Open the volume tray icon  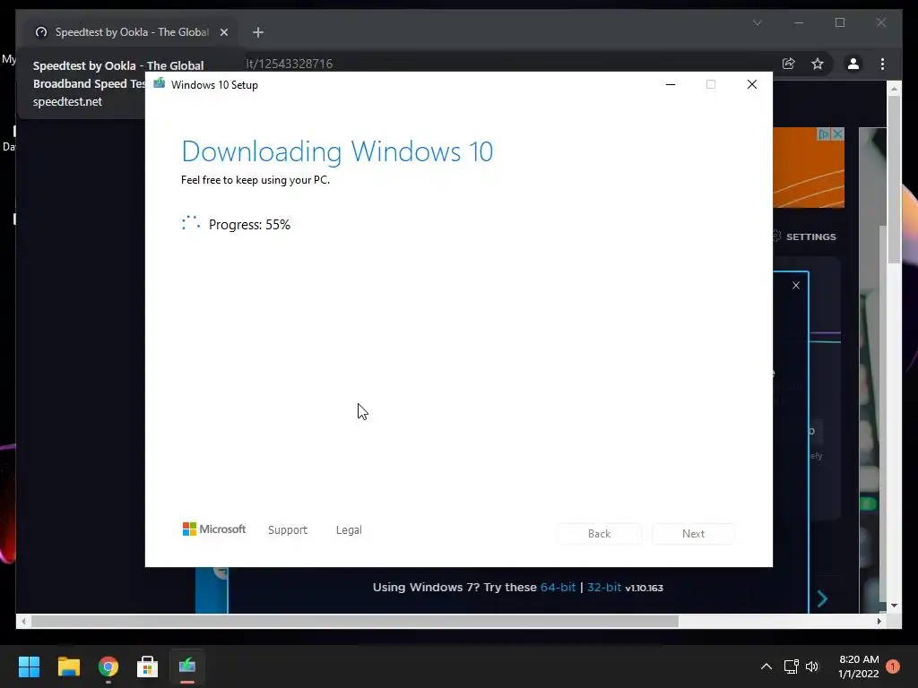tap(812, 666)
